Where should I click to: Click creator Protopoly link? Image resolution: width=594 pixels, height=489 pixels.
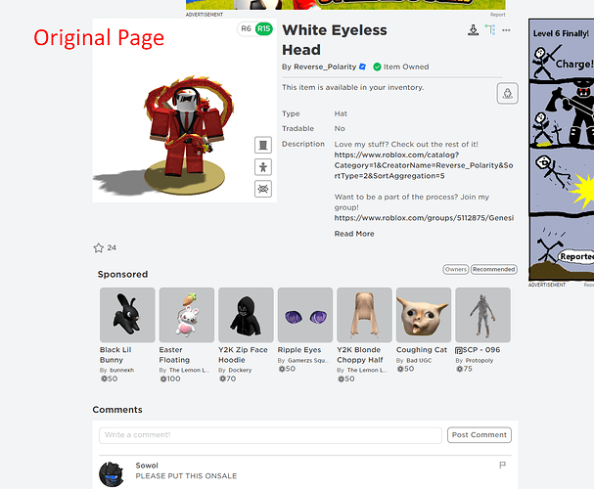tap(480, 360)
